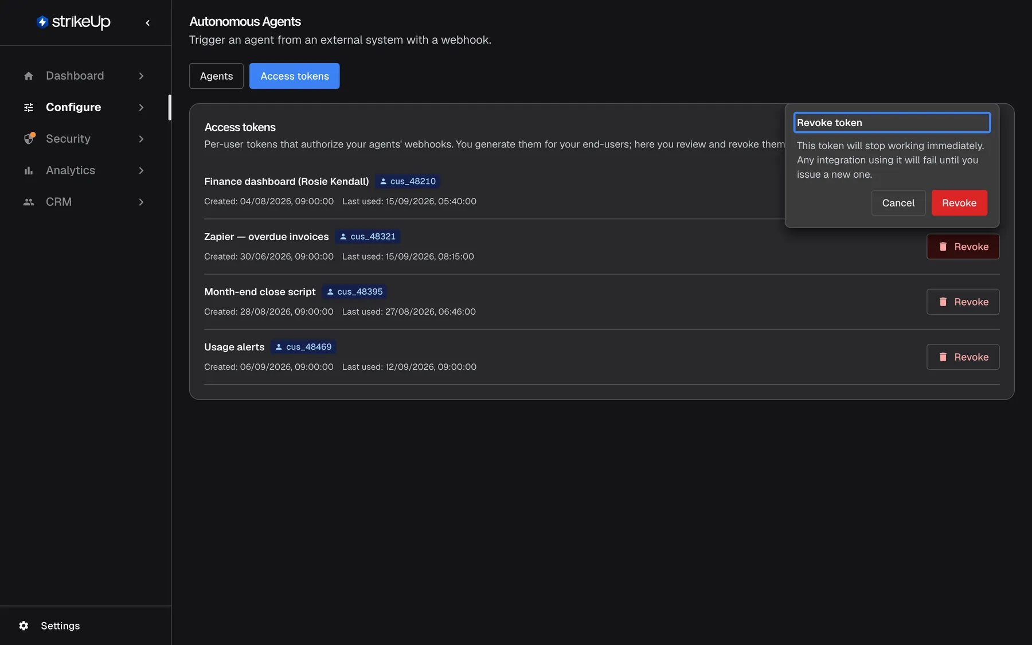This screenshot has width=1032, height=645.
Task: Click the Security shield icon
Action: (x=29, y=139)
